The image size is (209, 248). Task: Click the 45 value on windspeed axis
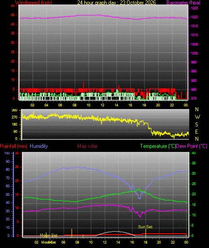click(13, 15)
